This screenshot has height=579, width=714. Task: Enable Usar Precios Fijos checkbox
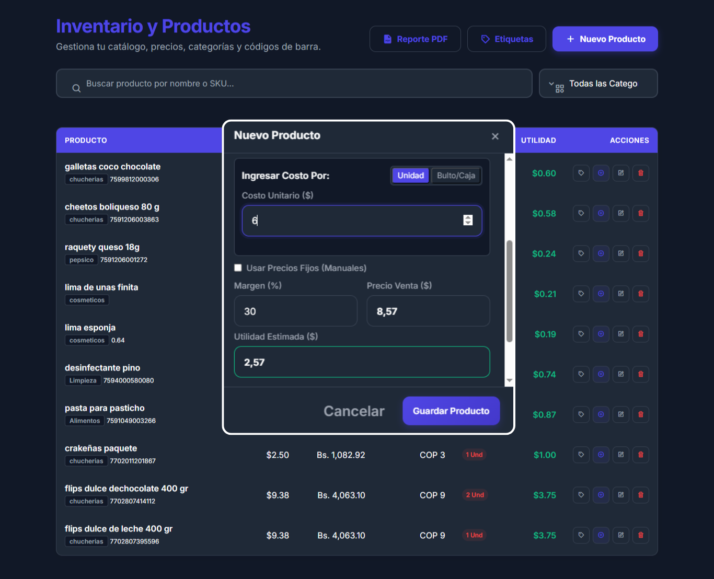238,268
